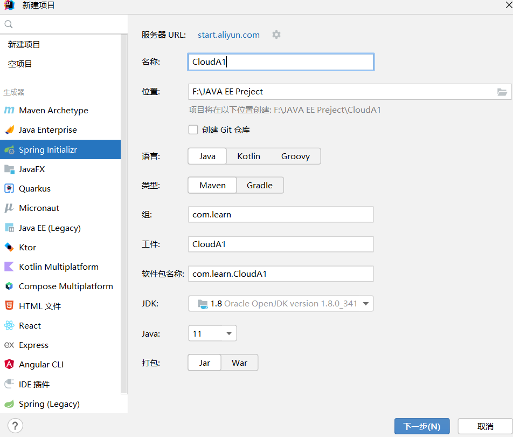Enable the create Git repository checkbox
This screenshot has width=513, height=437.
click(193, 129)
